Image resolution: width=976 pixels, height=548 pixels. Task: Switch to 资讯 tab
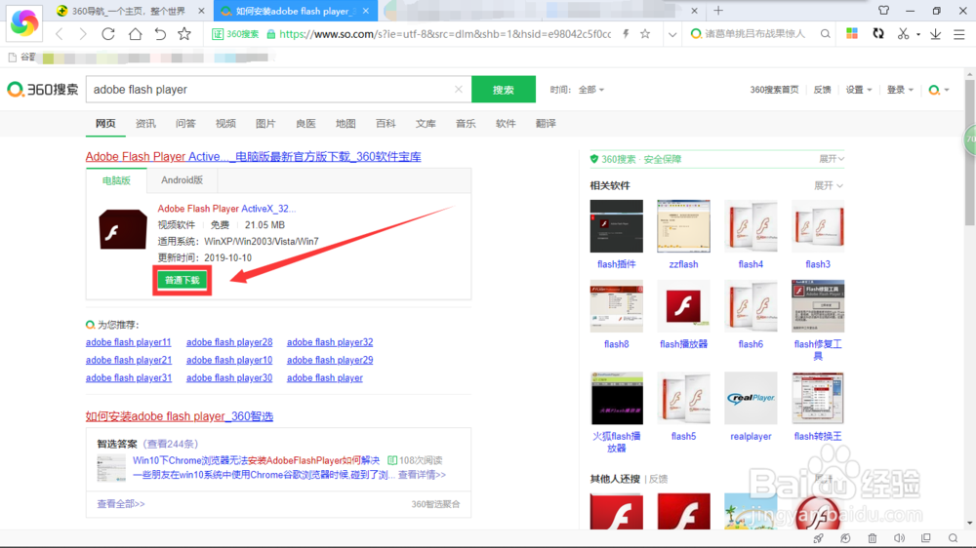click(145, 124)
